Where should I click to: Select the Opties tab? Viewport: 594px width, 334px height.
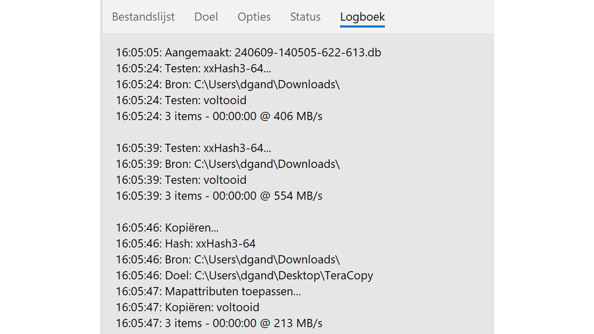point(254,17)
